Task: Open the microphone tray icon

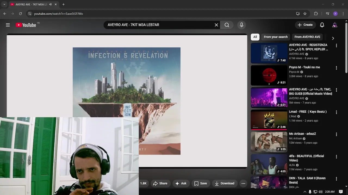Action: pos(310,192)
